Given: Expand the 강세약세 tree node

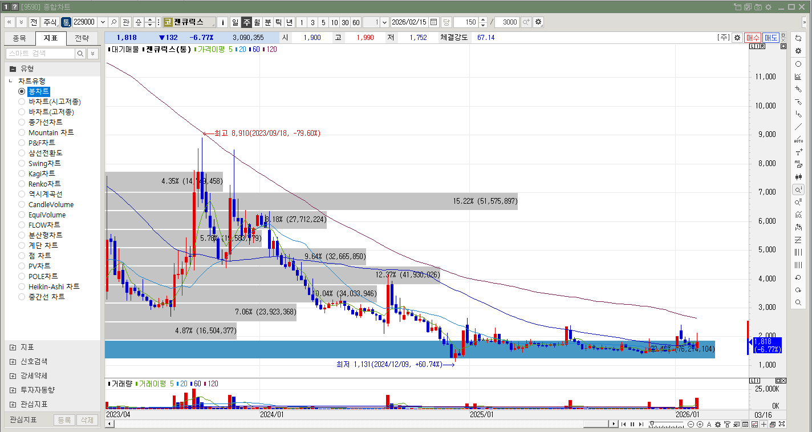Looking at the screenshot, I should point(13,376).
